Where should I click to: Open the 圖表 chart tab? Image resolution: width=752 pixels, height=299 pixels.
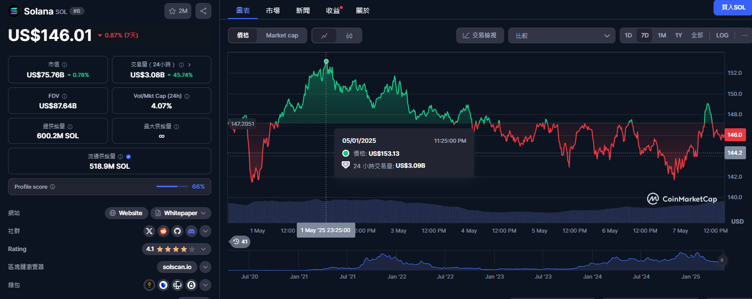pos(243,10)
